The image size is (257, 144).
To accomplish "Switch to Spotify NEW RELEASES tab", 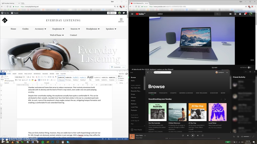I will point(201,93).
